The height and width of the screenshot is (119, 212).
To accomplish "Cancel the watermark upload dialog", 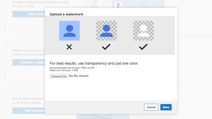I will 151,107.
